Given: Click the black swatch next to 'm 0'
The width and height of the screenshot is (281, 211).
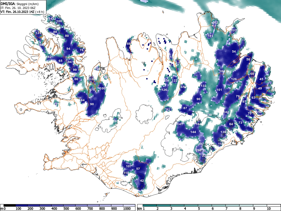Looking at the screenshot, I should tap(10, 205).
